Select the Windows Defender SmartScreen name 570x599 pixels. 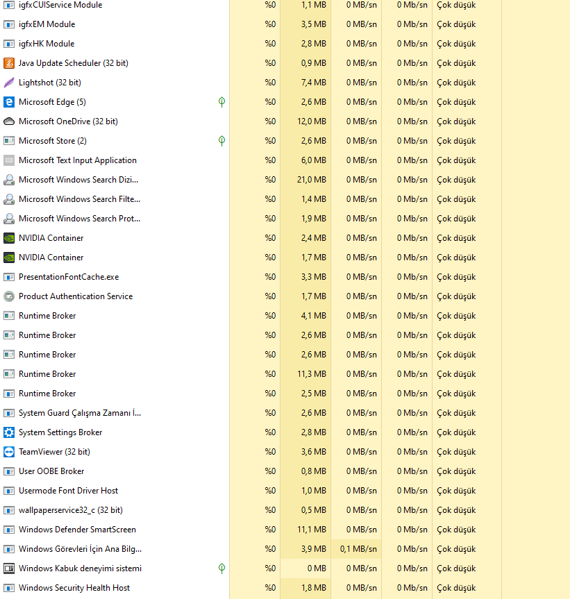tap(77, 530)
